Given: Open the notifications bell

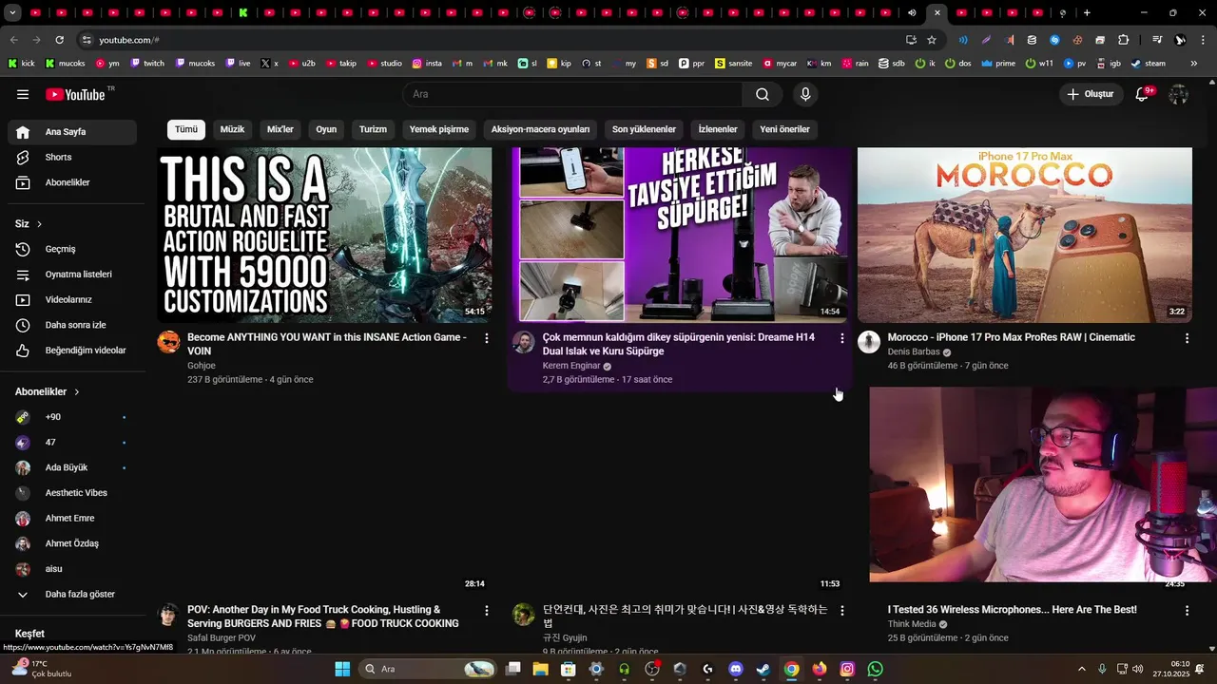Looking at the screenshot, I should 1143,94.
